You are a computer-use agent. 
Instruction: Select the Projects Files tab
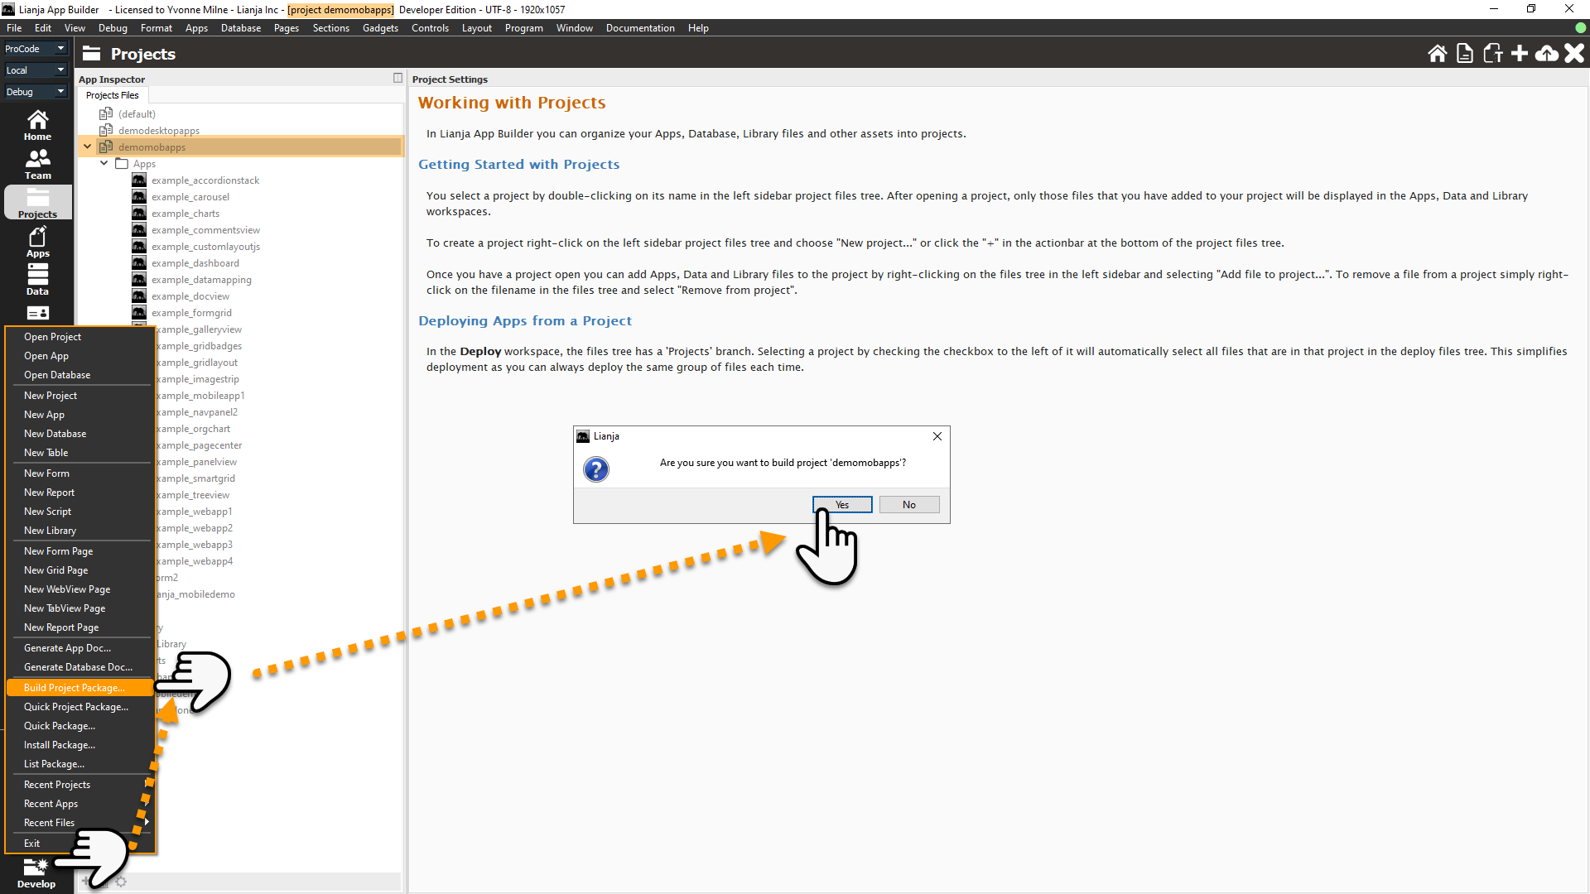(x=112, y=95)
